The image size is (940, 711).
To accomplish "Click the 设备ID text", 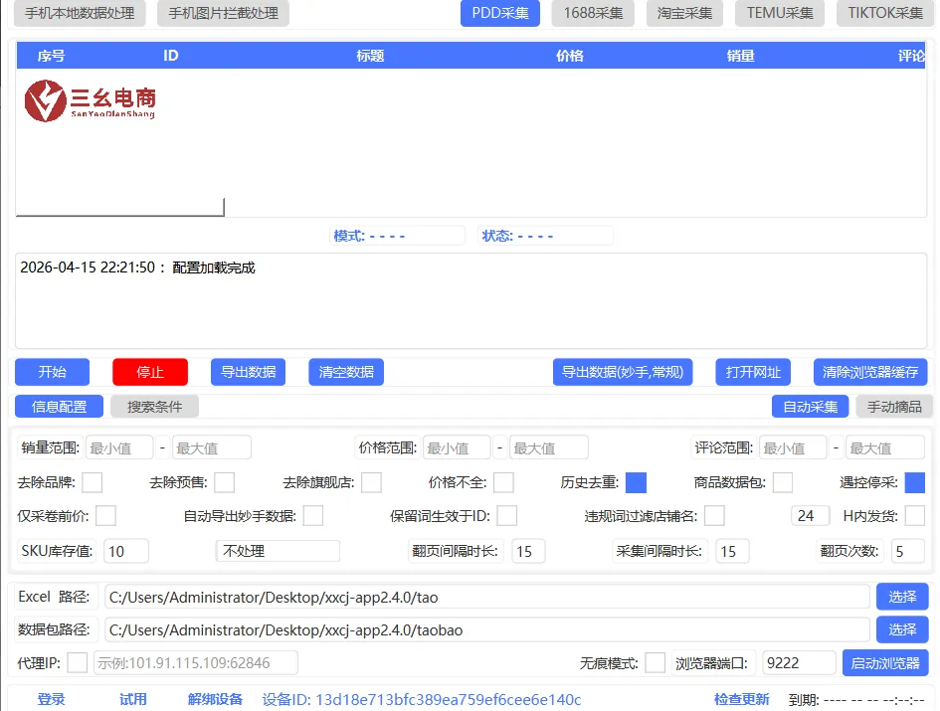I will [422, 700].
